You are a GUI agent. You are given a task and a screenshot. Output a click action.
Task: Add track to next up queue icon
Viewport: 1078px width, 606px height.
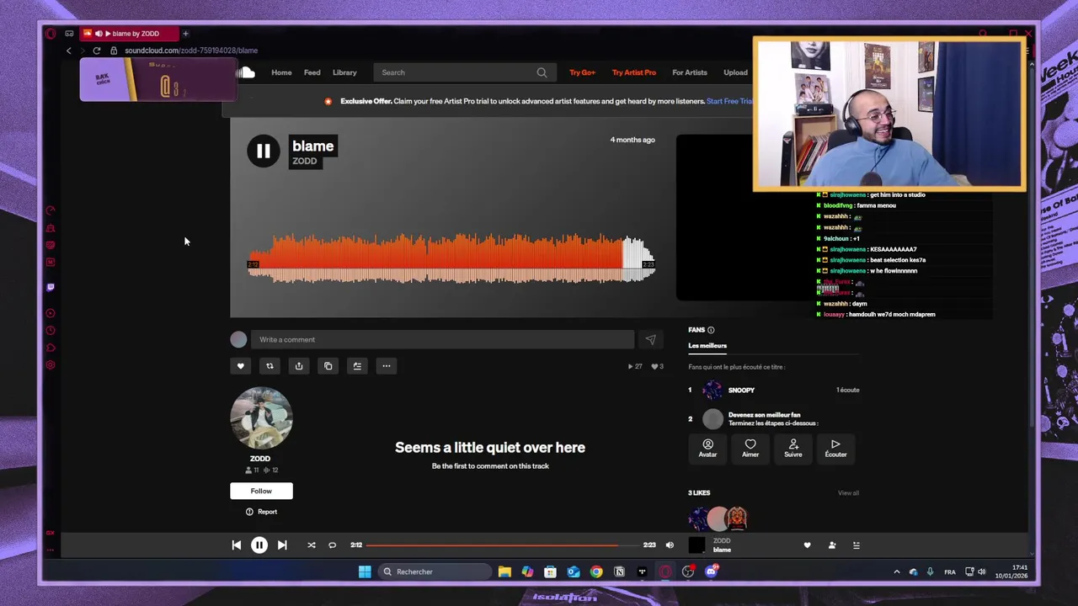point(357,366)
